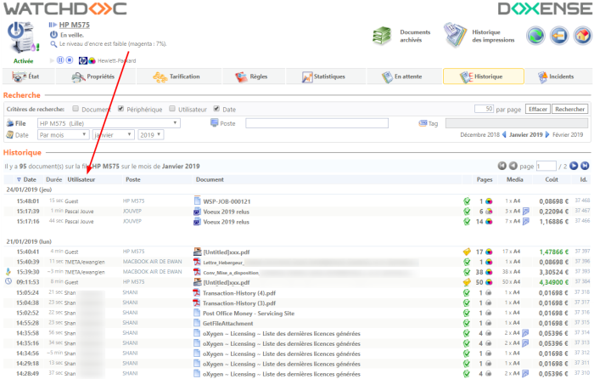Go to the first page of results

(502, 166)
